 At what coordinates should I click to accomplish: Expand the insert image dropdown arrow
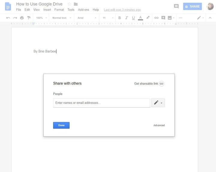point(174,18)
